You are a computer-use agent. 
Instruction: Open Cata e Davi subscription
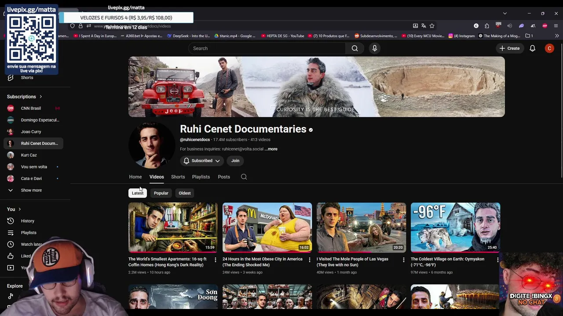pos(33,179)
